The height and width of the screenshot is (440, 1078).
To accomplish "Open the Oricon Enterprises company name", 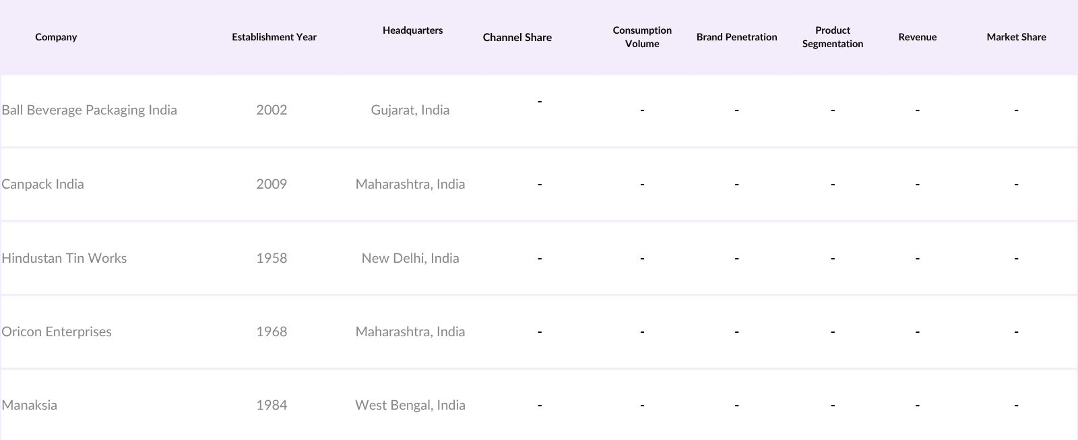I will [x=57, y=332].
